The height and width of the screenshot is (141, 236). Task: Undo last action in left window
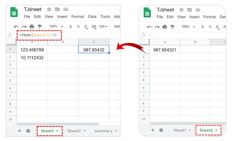pos(16,27)
